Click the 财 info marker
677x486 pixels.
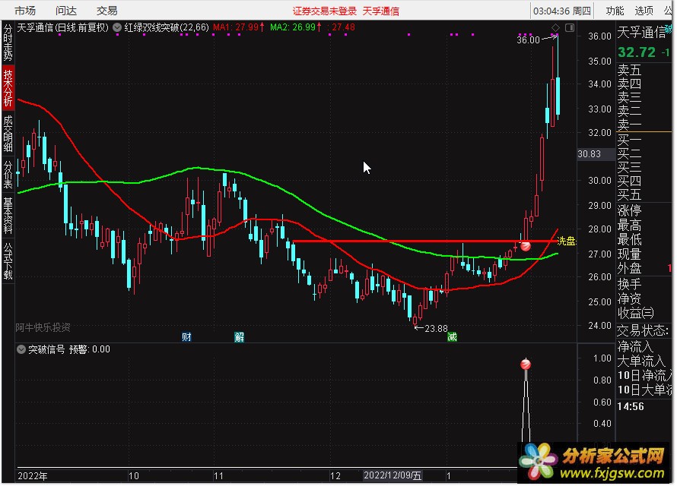point(186,337)
